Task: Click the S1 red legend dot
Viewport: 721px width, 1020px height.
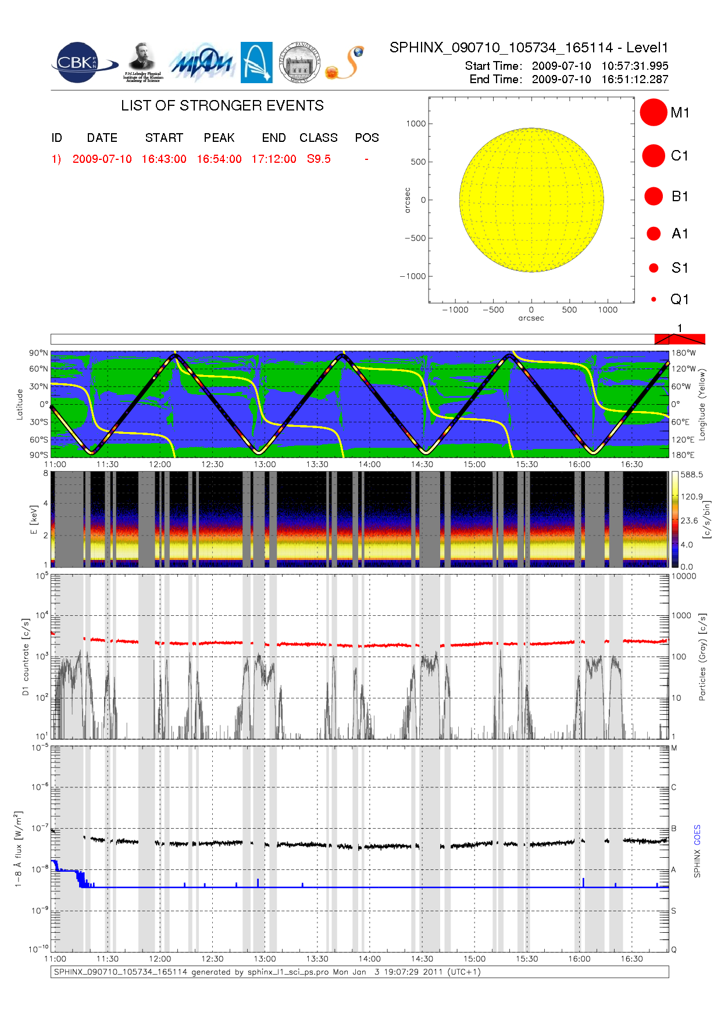Action: pyautogui.click(x=654, y=268)
